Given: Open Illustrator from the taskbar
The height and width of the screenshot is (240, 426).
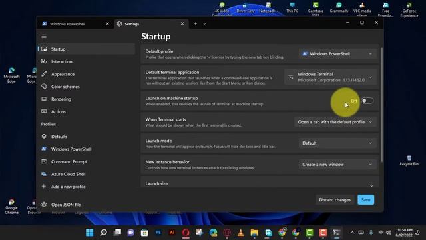Looking at the screenshot, I should [172, 233].
